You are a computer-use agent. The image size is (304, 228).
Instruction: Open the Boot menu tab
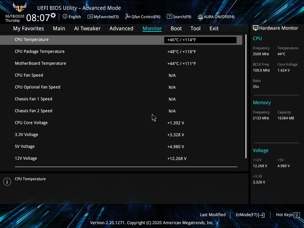[176, 28]
